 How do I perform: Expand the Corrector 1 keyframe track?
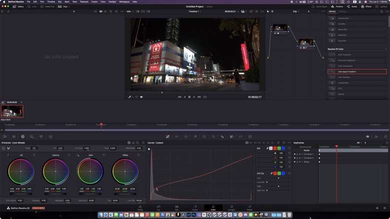tap(302, 154)
